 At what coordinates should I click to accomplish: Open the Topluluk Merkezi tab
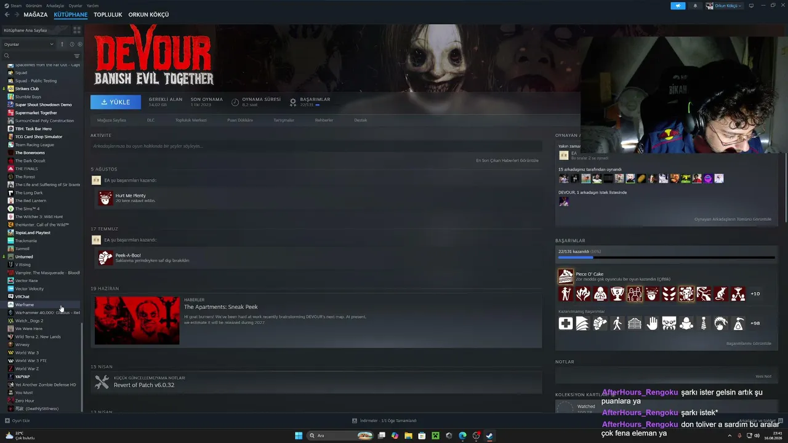point(191,120)
